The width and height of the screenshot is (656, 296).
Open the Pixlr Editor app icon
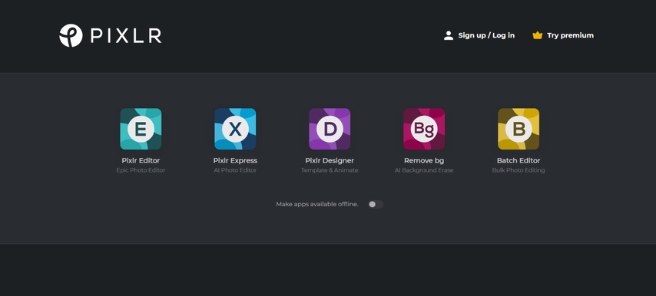(141, 129)
